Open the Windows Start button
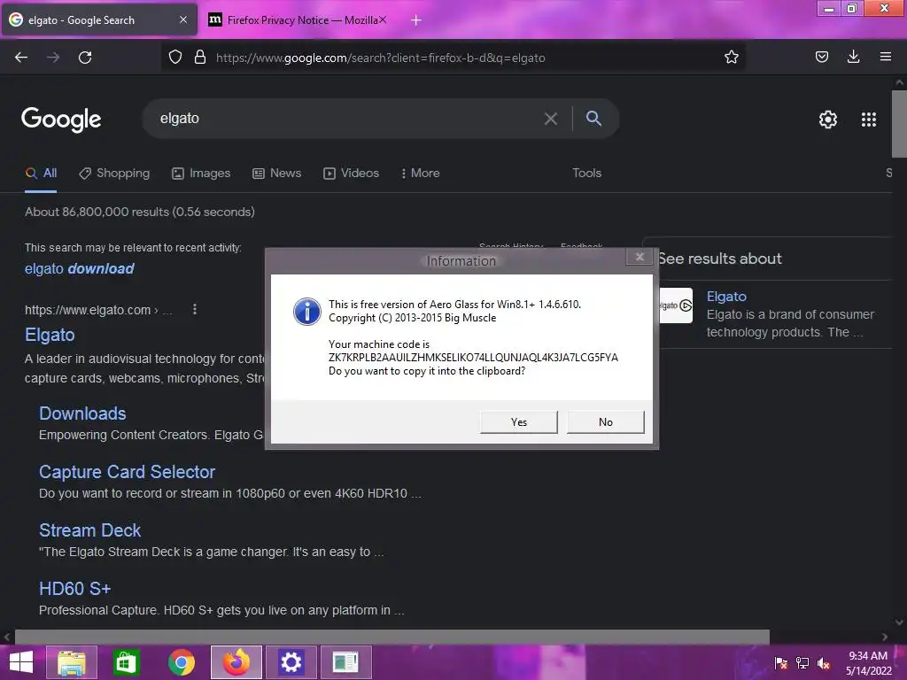907x680 pixels. 21,662
